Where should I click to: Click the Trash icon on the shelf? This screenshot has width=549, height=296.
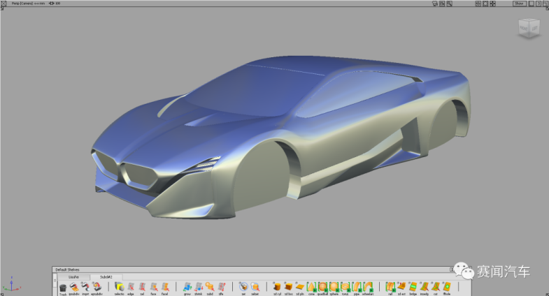point(63,287)
